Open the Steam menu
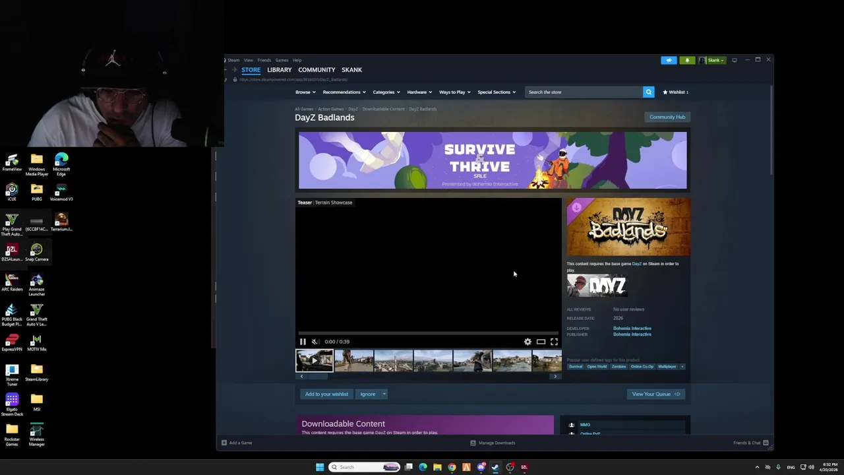The height and width of the screenshot is (475, 844). (x=233, y=60)
